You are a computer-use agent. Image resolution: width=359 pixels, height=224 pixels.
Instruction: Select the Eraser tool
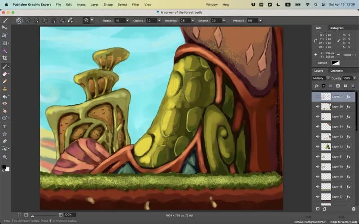coord(4,74)
